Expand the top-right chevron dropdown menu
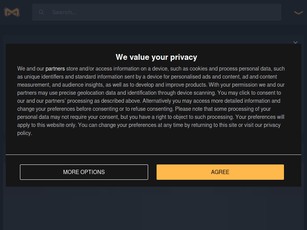 pos(298,13)
